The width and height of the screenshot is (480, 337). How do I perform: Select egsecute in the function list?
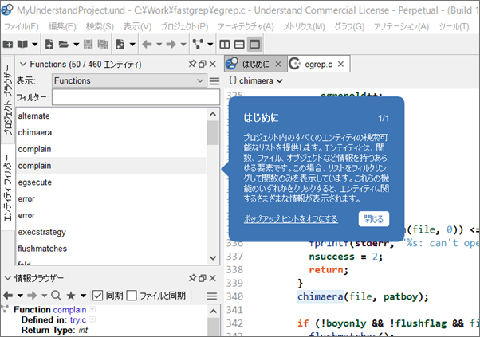click(x=112, y=182)
